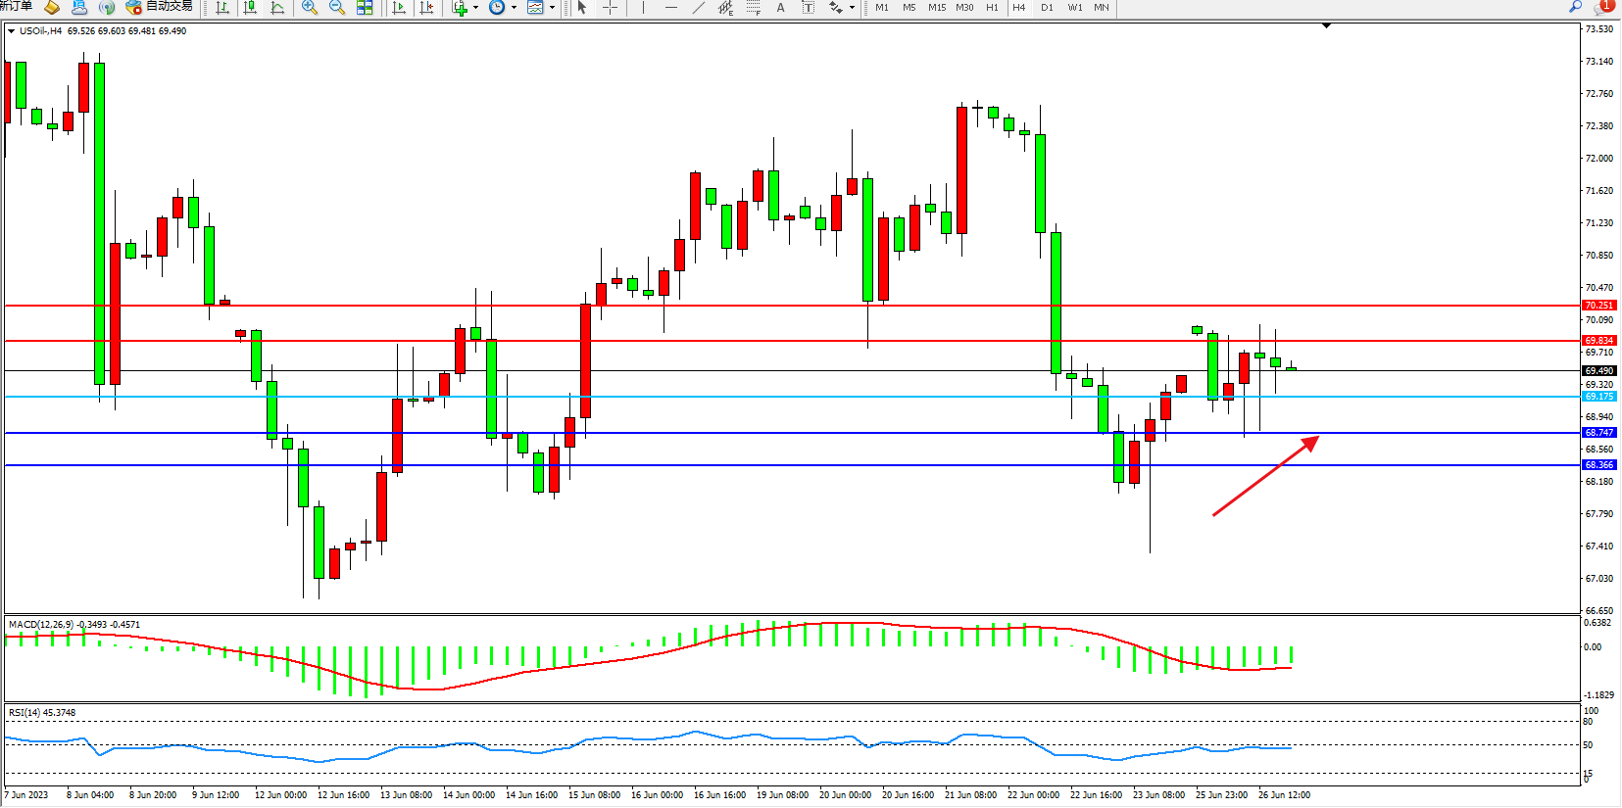Expand dropdown arrow beside templates icon

pyautogui.click(x=552, y=8)
